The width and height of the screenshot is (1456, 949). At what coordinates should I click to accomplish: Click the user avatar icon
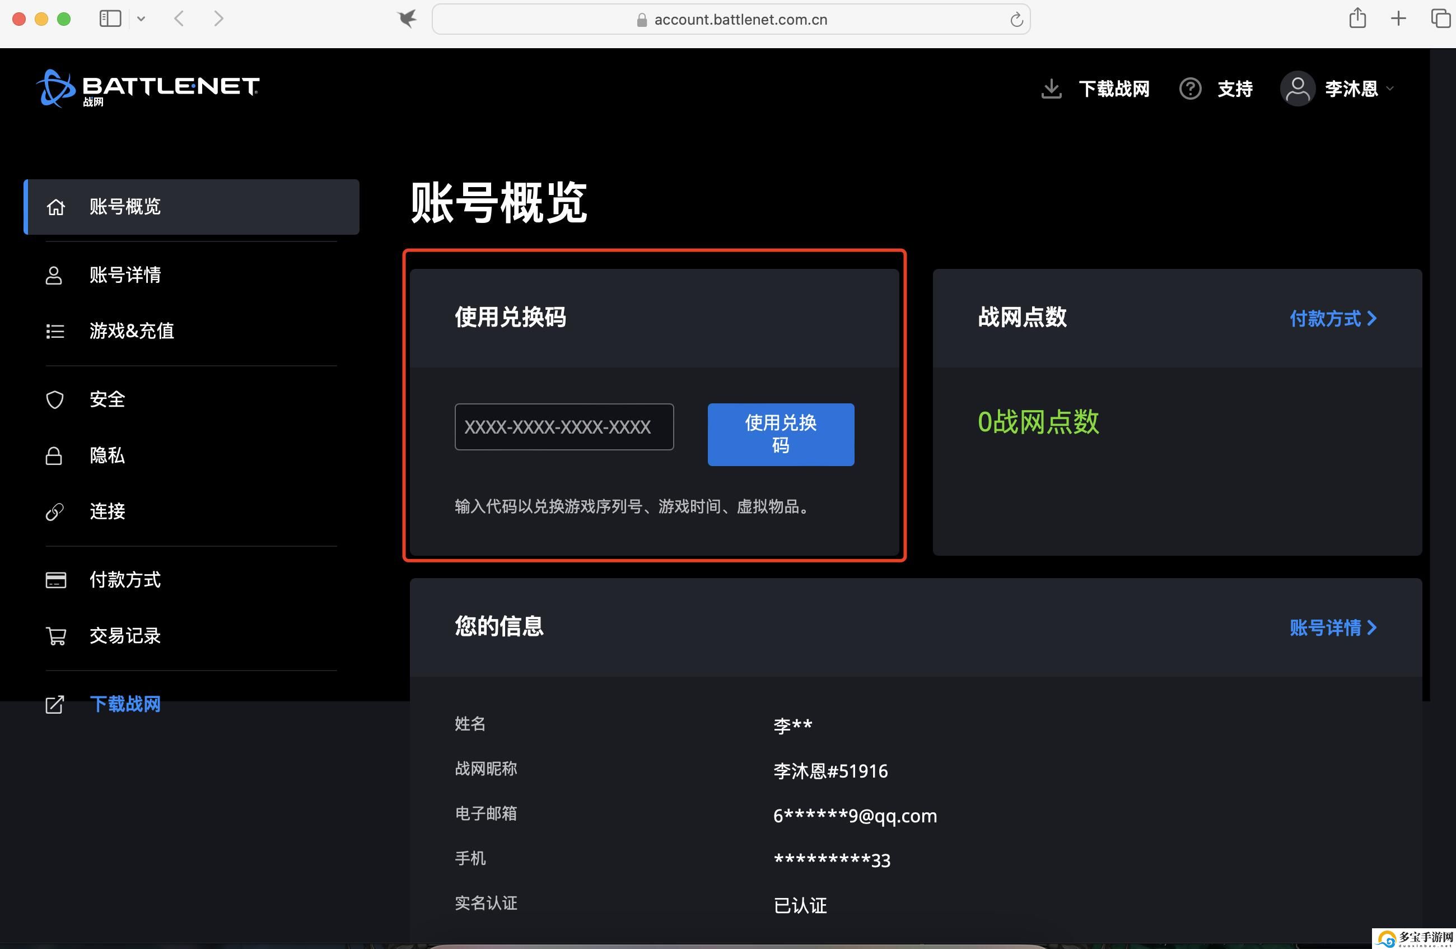(1298, 89)
